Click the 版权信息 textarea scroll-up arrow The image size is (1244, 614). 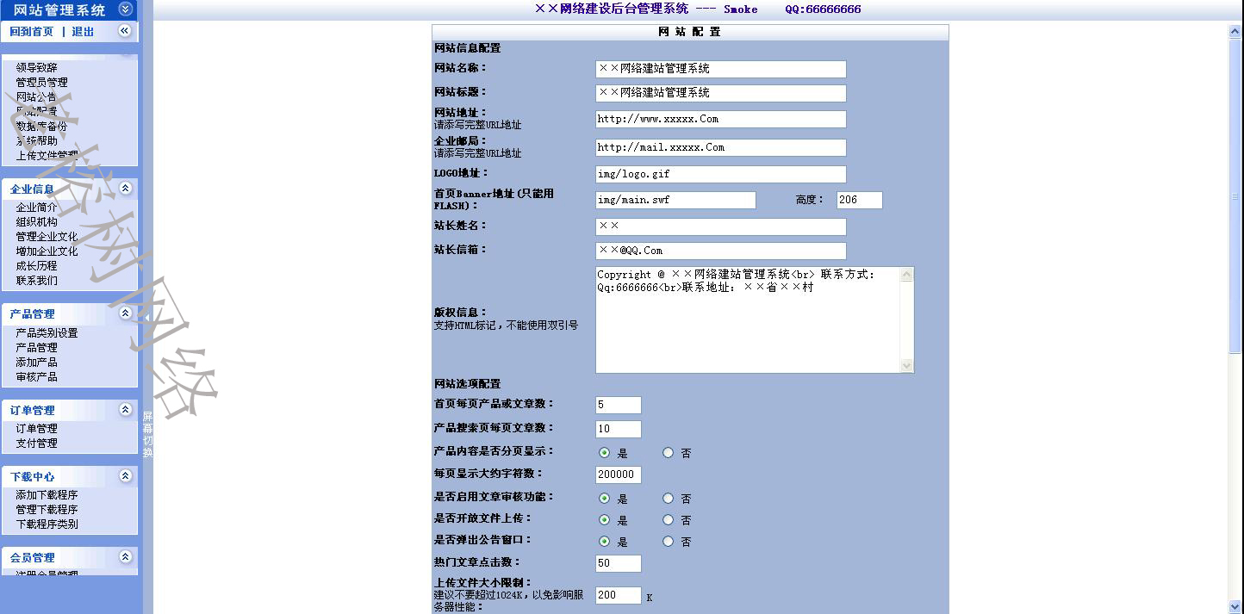point(906,275)
